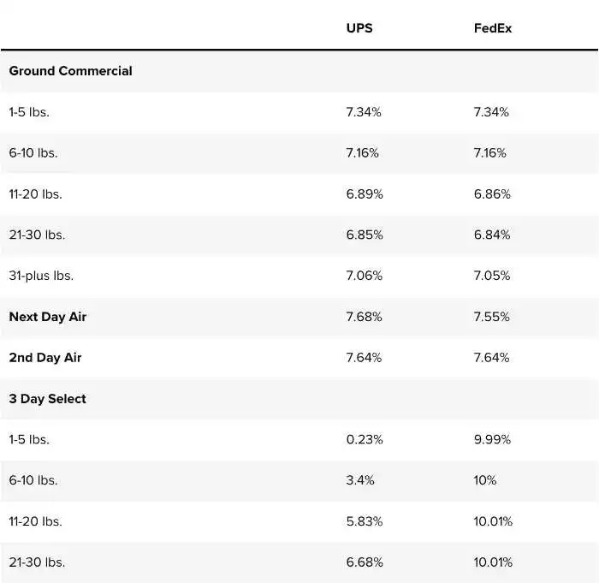Image resolution: width=599 pixels, height=583 pixels.
Task: Click FedEx 10% cell
Action: pyautogui.click(x=484, y=480)
